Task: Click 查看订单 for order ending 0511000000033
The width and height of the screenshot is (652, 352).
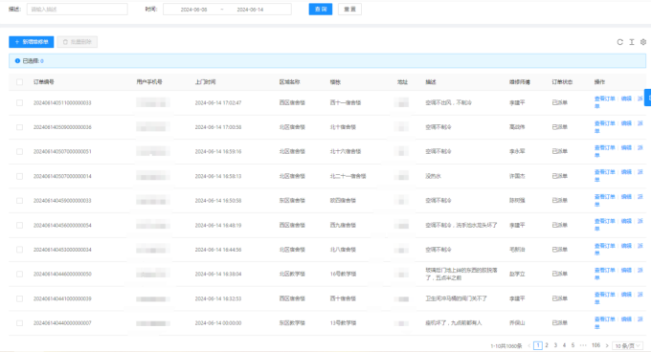Action: [x=604, y=99]
